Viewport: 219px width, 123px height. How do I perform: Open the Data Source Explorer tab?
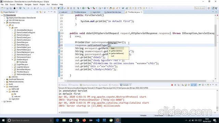click(89, 85)
